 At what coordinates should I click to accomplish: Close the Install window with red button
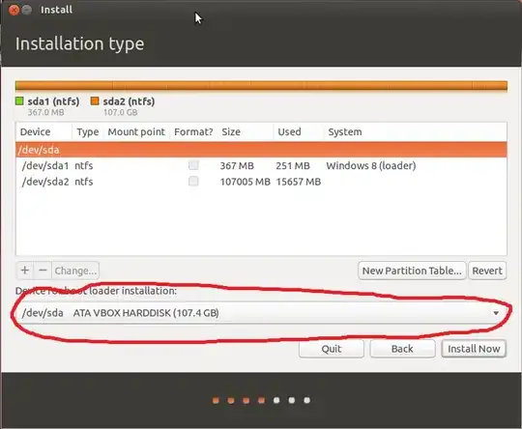[14, 10]
